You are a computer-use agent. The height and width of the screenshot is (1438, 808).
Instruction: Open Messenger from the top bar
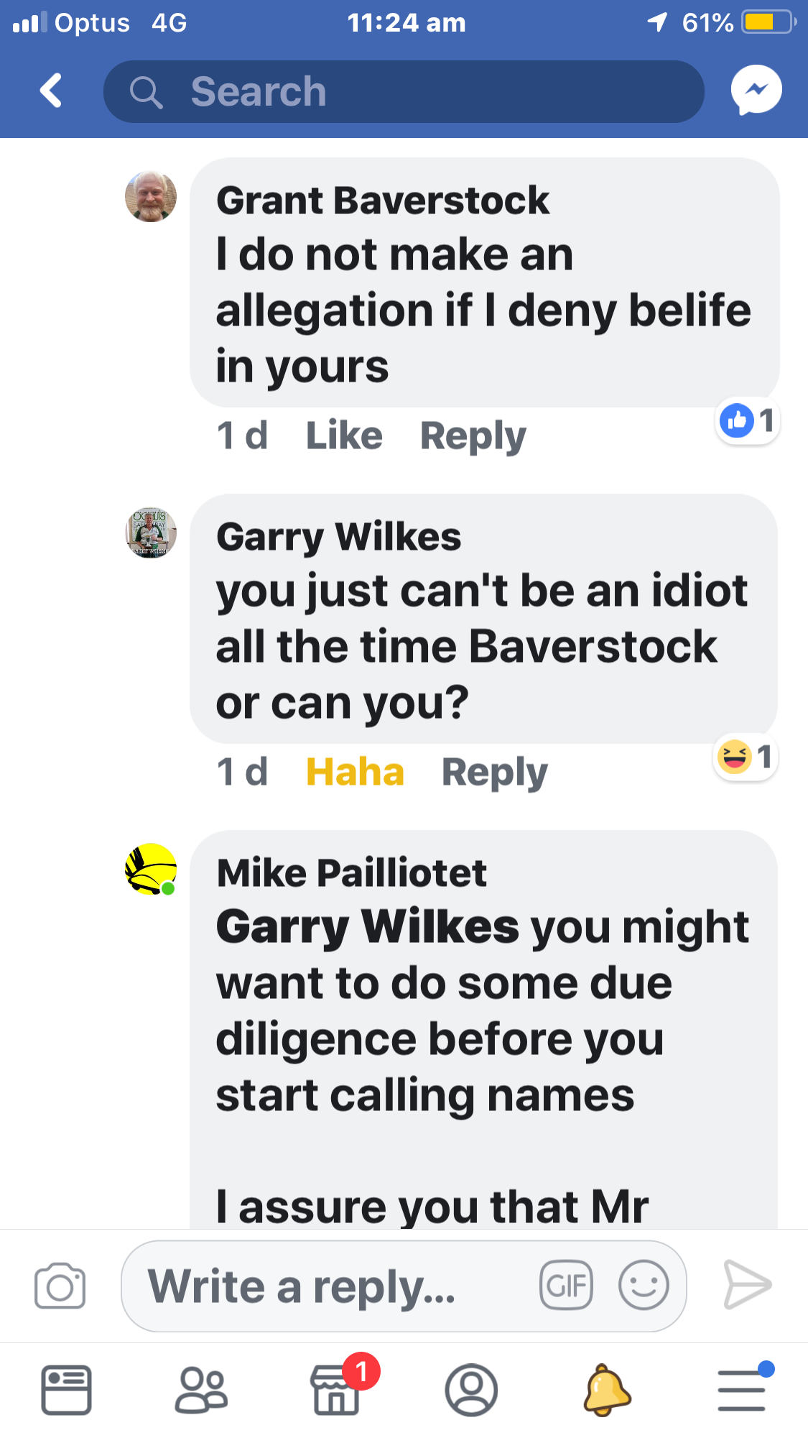tap(756, 91)
